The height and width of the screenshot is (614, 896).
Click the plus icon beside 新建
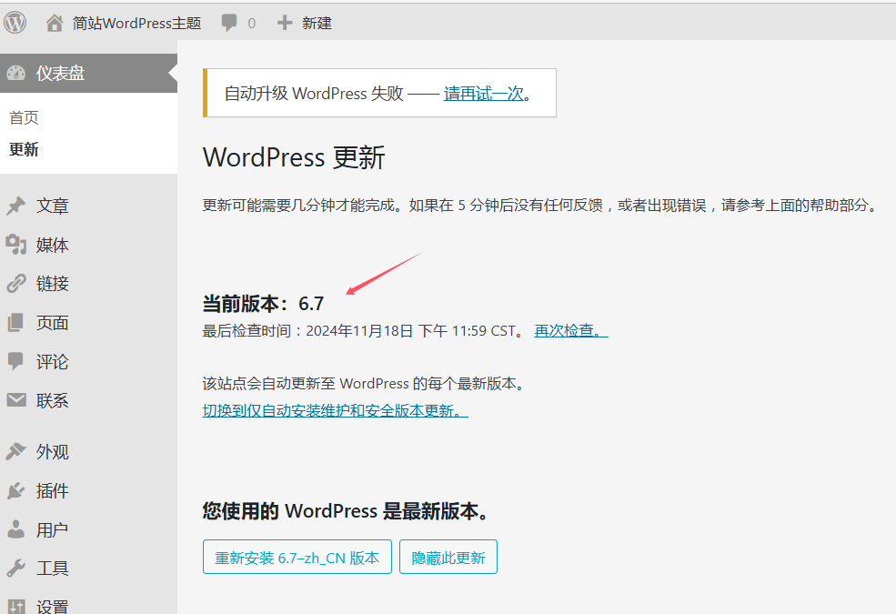pos(285,23)
